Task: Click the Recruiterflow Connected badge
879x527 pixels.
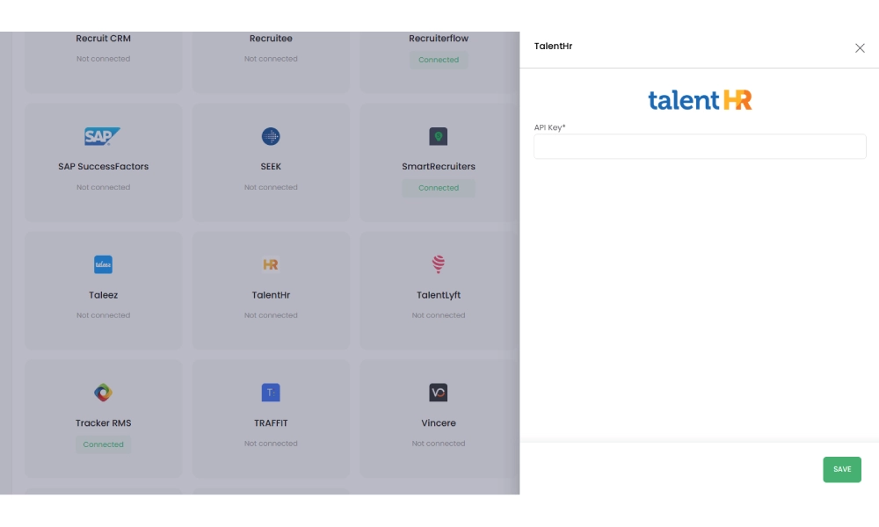Action: [x=439, y=60]
